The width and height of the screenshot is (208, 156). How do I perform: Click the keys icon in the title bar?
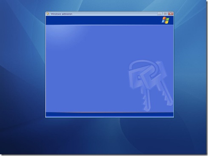click(x=48, y=14)
